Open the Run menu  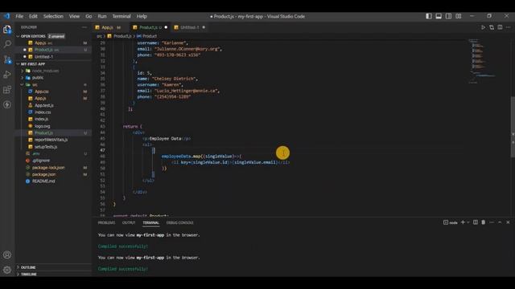click(102, 16)
